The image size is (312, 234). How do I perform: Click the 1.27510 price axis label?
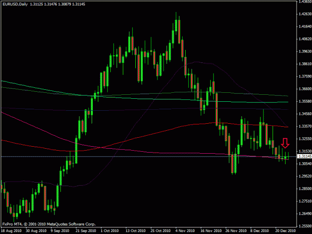pos(305,201)
